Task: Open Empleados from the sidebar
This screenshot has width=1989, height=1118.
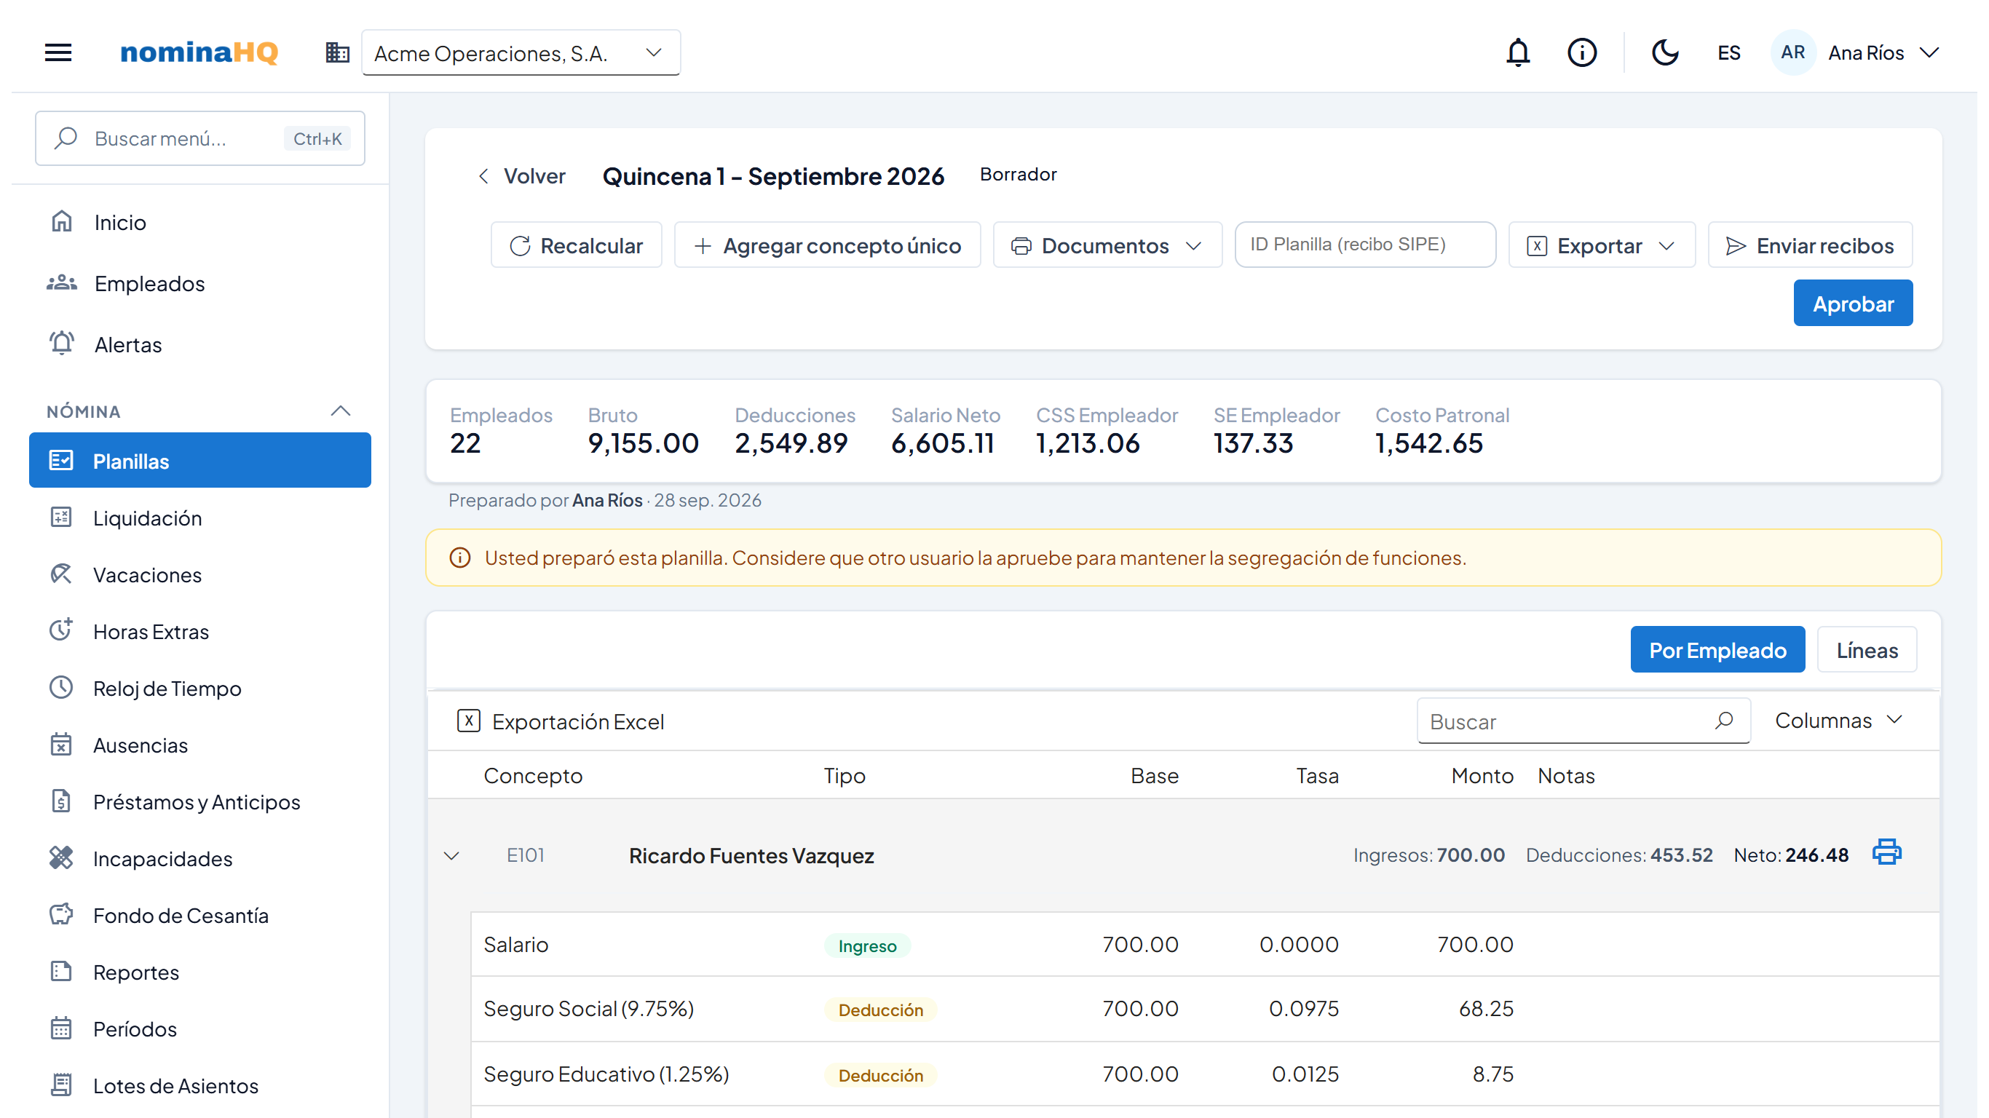Action: click(x=200, y=283)
